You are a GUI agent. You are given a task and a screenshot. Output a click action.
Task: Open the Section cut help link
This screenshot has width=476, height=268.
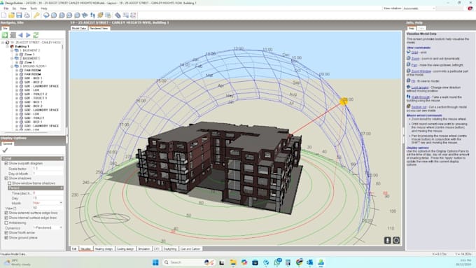point(419,107)
